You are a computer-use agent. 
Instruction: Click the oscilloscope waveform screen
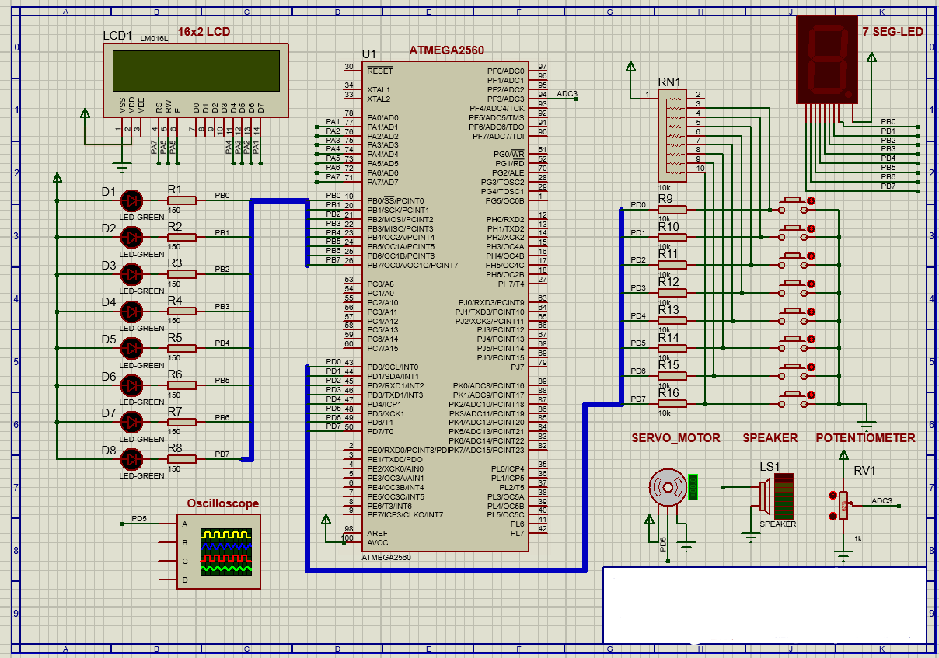click(227, 552)
